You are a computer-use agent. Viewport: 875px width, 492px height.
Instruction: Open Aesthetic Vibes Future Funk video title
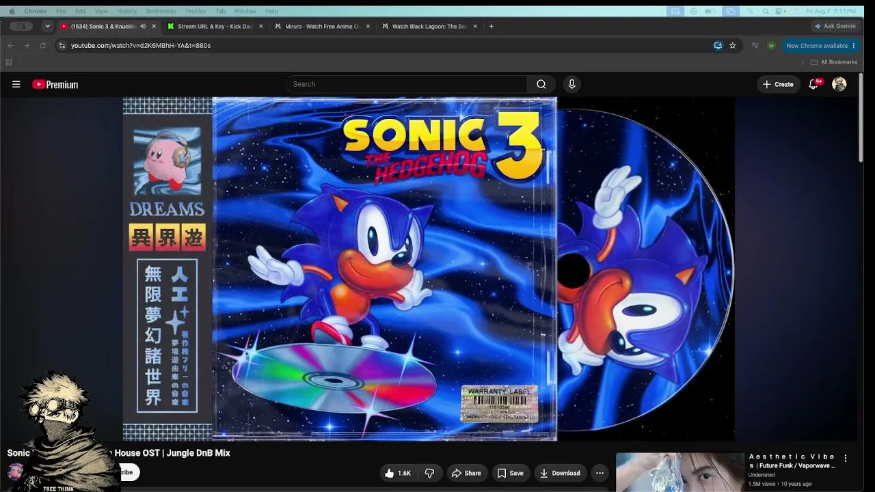point(792,461)
